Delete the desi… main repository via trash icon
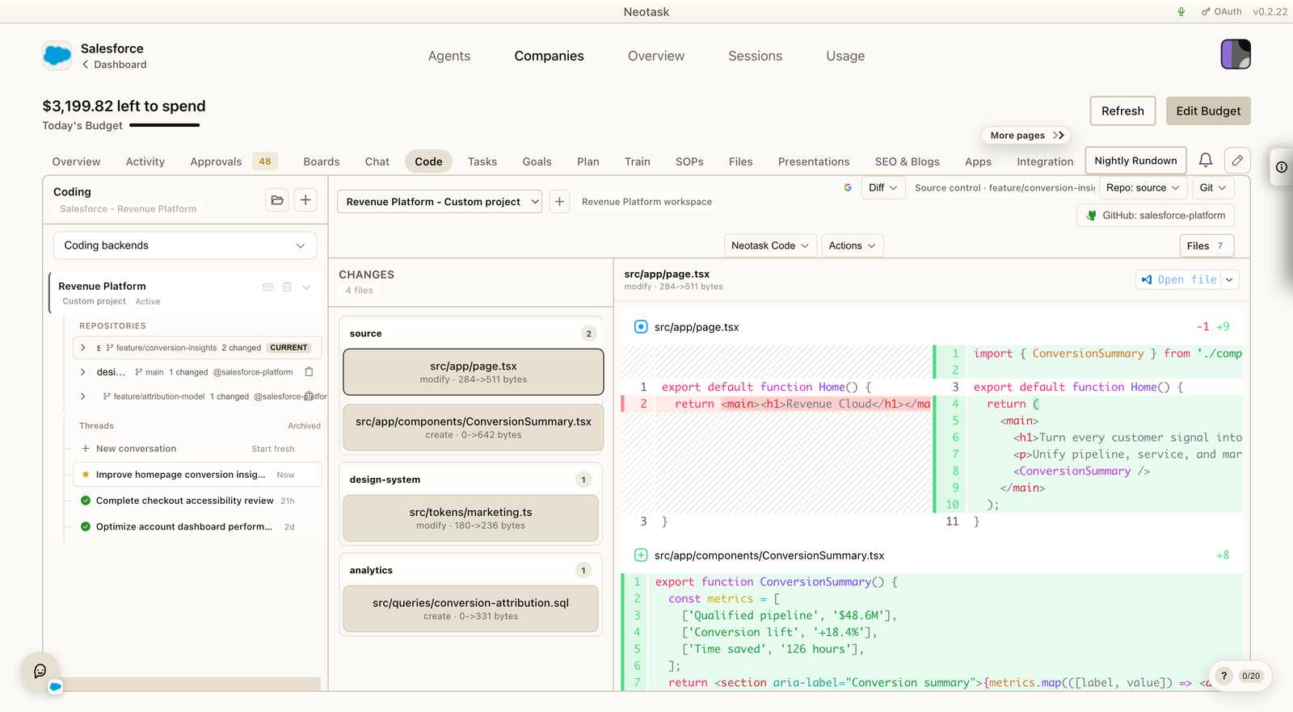 309,372
